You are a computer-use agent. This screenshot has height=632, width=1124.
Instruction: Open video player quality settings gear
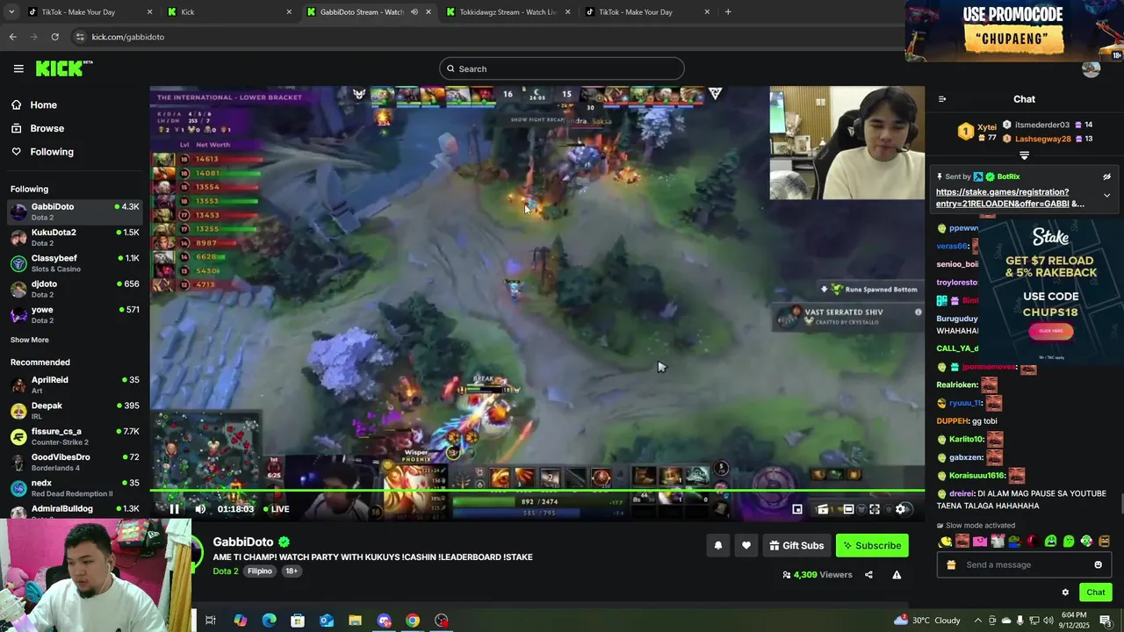(900, 509)
